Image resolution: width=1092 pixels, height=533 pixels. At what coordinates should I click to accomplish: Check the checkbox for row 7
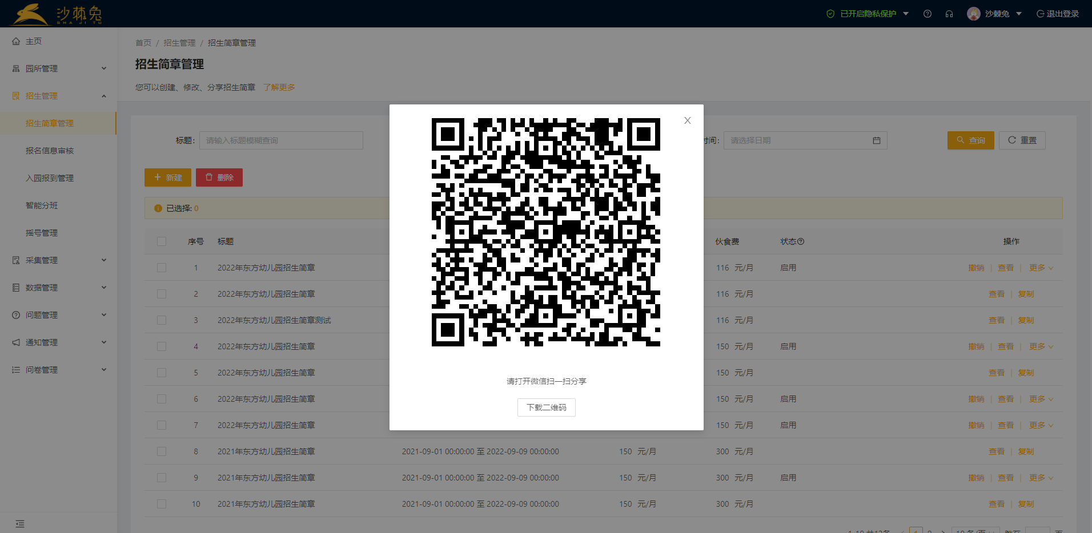[x=162, y=425]
